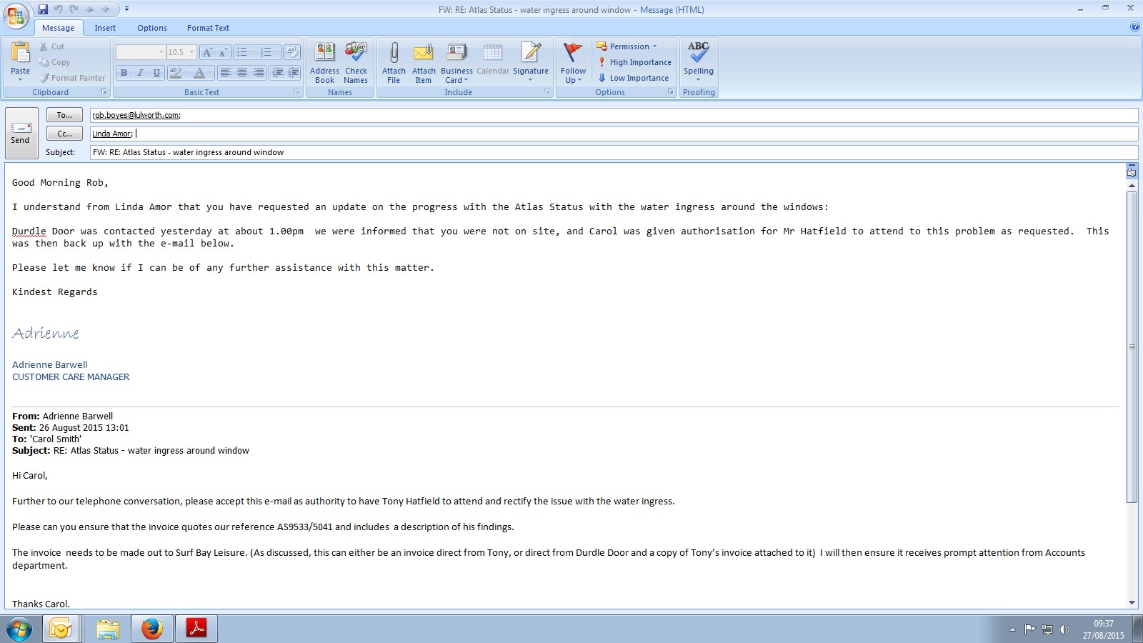
Task: Click the Clear Formatting icon
Action: tap(291, 52)
